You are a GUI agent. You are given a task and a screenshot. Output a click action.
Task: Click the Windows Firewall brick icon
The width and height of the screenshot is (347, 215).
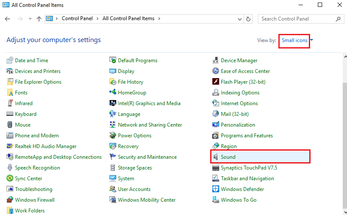10,200
